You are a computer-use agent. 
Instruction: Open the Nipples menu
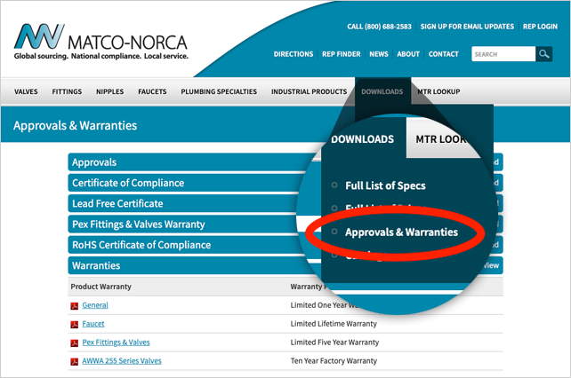click(110, 91)
